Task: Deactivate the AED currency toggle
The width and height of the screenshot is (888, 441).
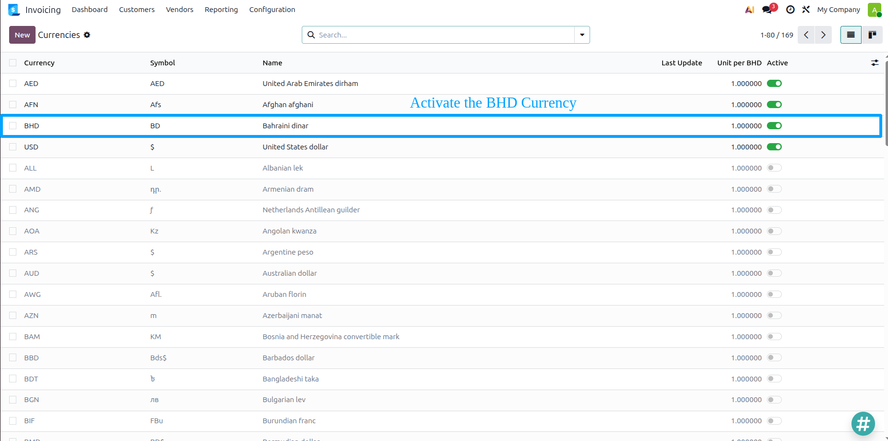Action: [x=774, y=84]
